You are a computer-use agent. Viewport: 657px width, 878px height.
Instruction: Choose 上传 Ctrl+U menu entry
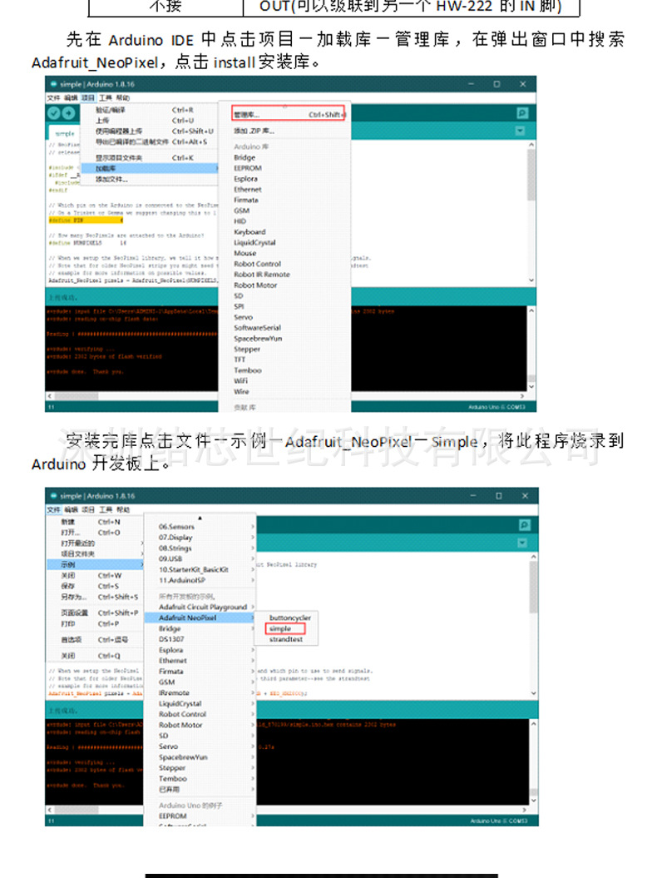click(149, 121)
